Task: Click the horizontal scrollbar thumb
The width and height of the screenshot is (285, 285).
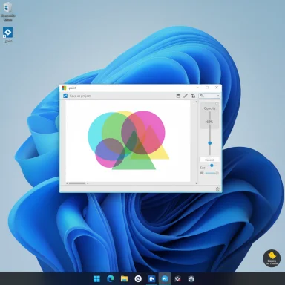Action: 77,183
